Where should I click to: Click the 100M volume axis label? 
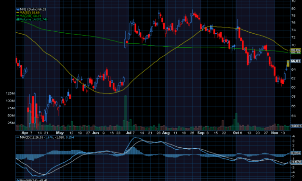(10, 101)
